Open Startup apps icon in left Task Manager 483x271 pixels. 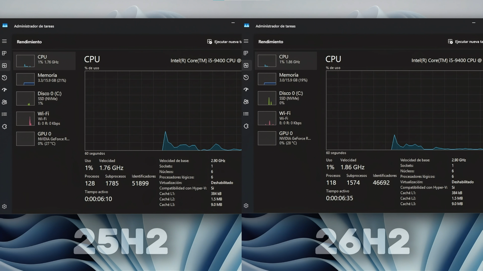coord(4,90)
